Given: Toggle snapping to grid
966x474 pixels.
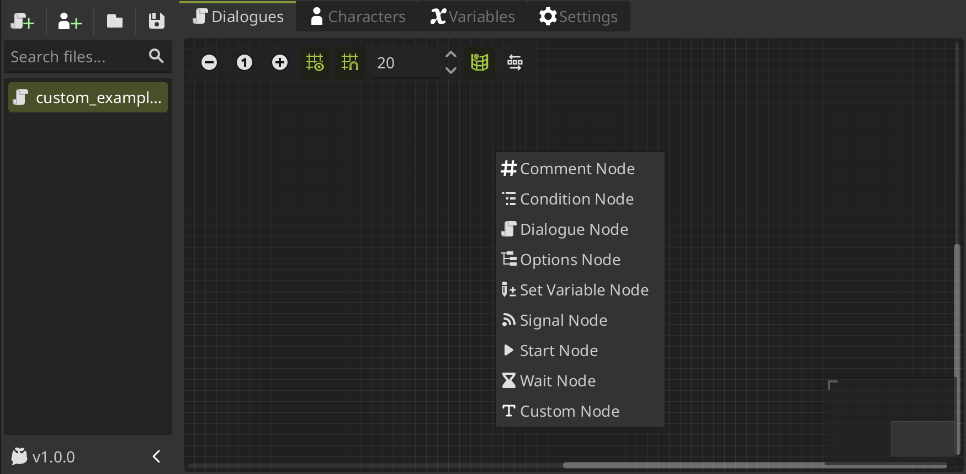Looking at the screenshot, I should pos(351,62).
